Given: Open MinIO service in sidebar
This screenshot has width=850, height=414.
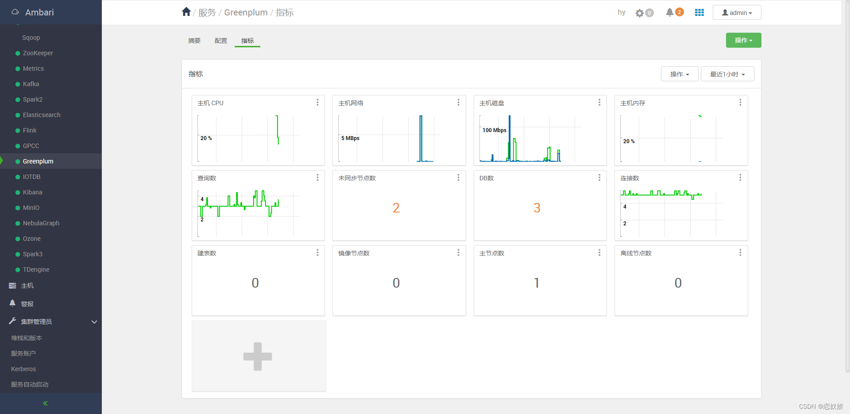Looking at the screenshot, I should (x=31, y=208).
